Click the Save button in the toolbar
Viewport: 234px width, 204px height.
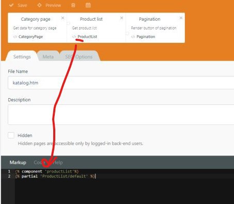click(18, 5)
